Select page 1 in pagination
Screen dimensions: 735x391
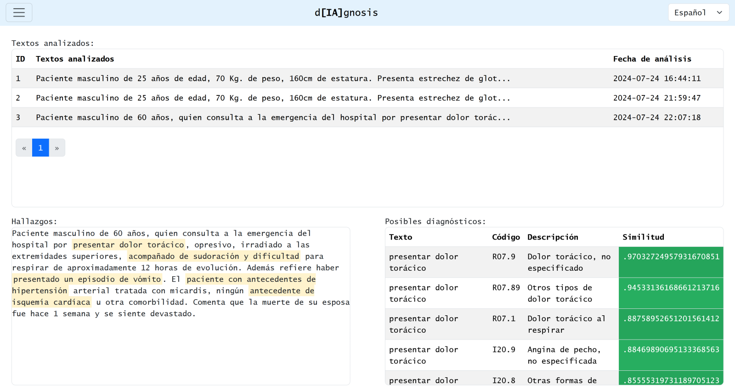[x=40, y=148]
